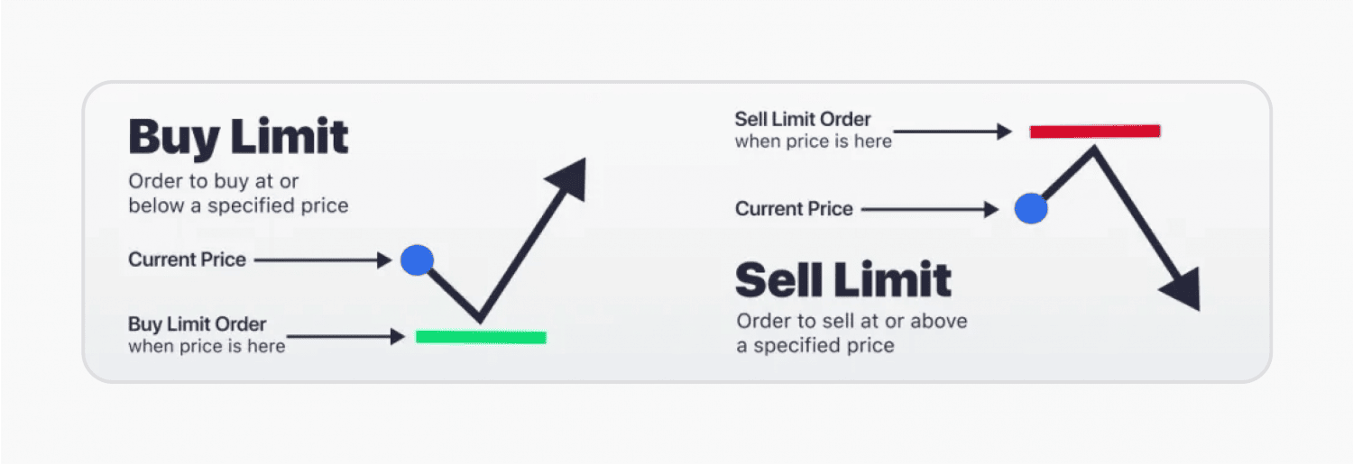Select the red Sell Limit Order bar
1353x464 pixels.
click(1094, 132)
